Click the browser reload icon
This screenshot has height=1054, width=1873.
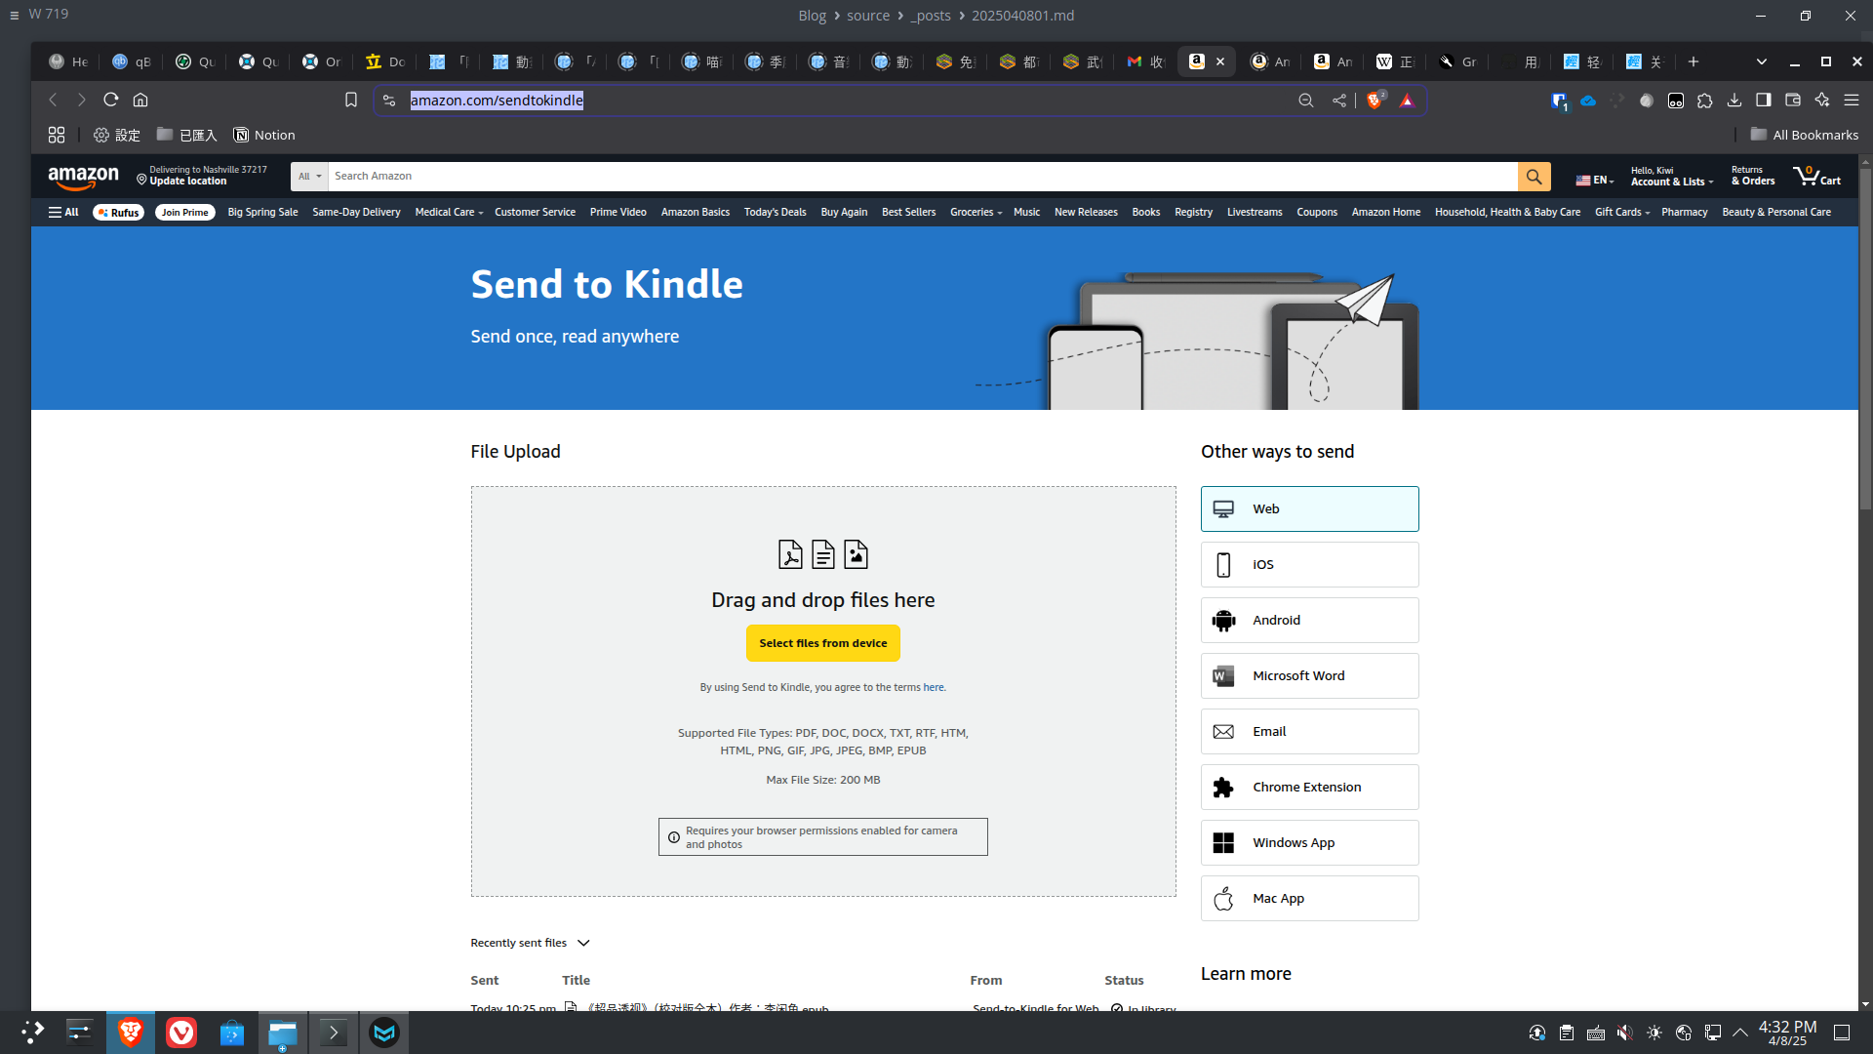[x=111, y=101]
